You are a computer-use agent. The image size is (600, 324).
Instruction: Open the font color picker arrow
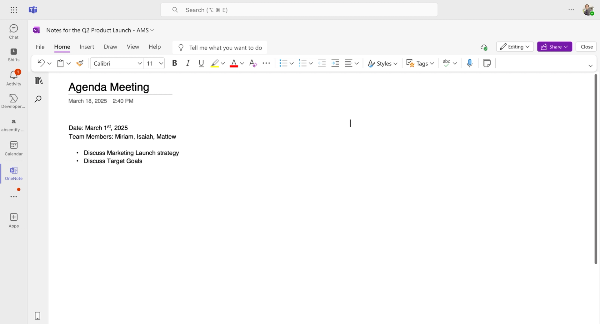click(x=242, y=63)
